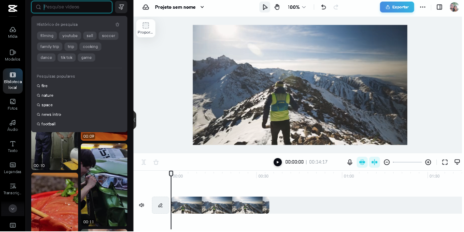The width and height of the screenshot is (464, 232).
Task: Open the Transcrição panel
Action: 13,189
